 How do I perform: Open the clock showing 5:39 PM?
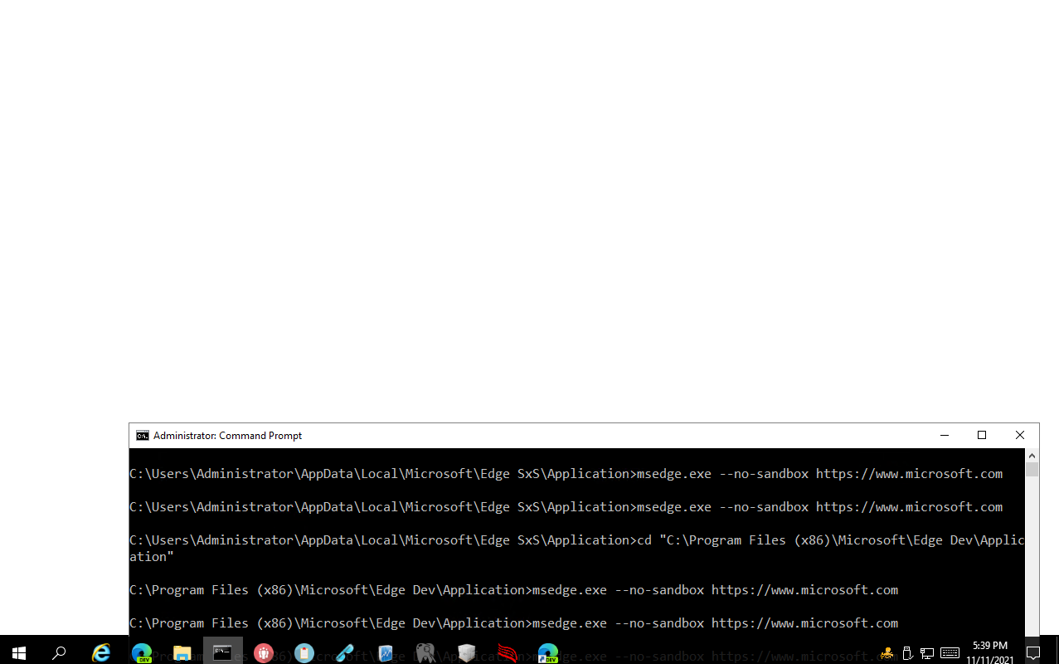point(990,653)
